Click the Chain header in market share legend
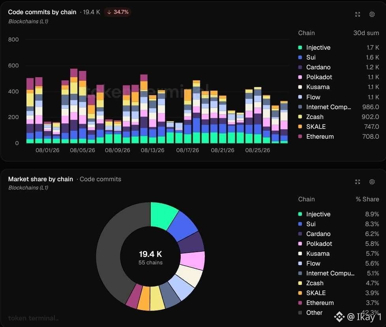This screenshot has width=386, height=327. 307,199
